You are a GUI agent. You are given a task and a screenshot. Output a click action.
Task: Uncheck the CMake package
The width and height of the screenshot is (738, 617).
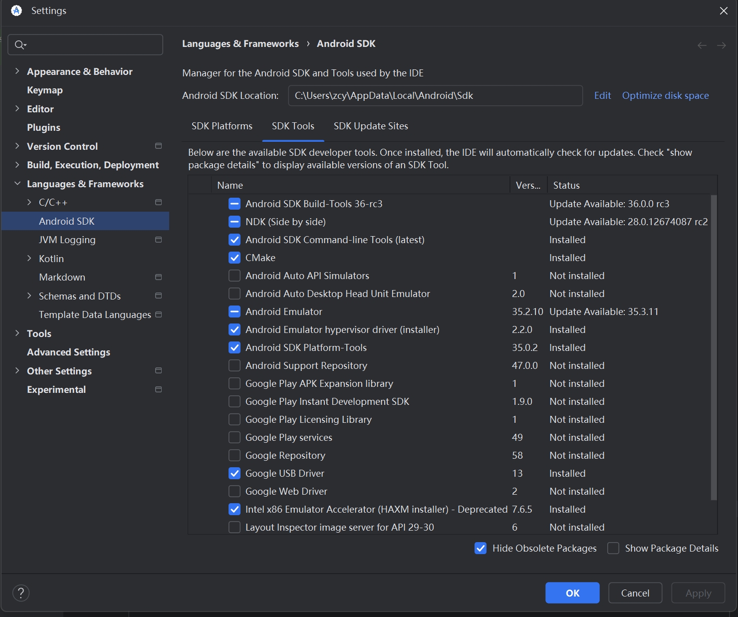[234, 258]
